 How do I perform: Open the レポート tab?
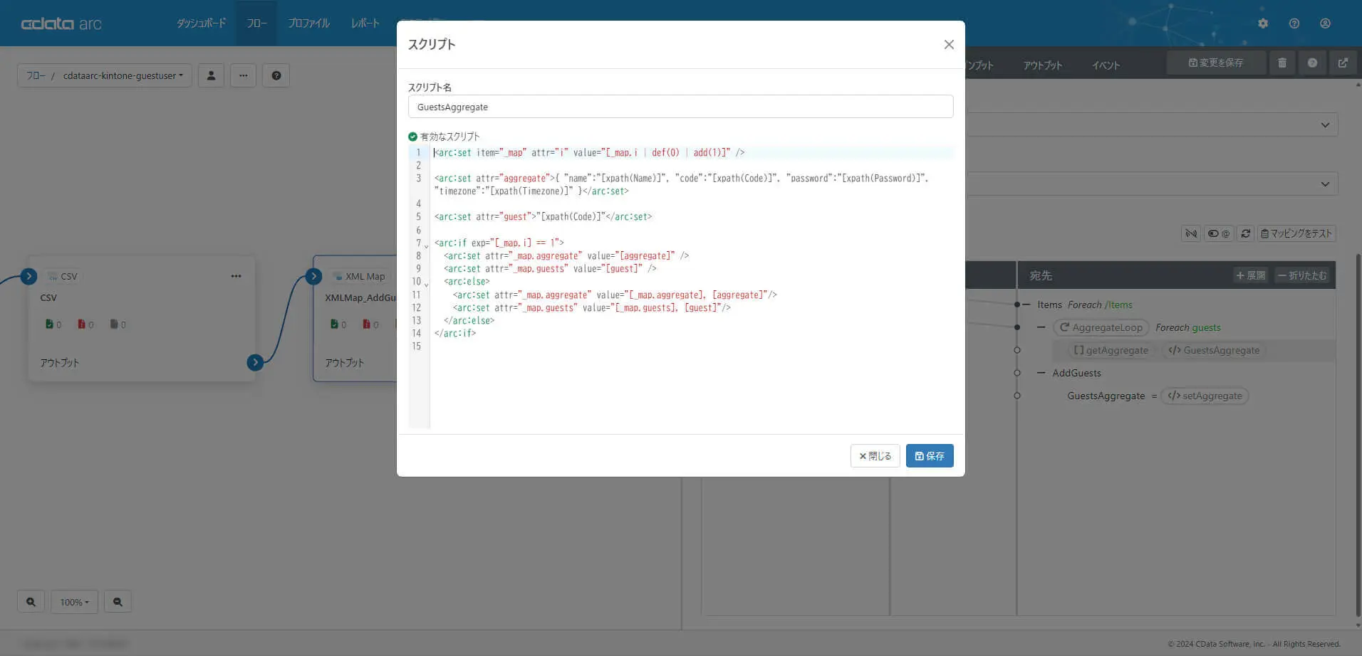(x=365, y=23)
